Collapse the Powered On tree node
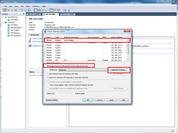 [3, 17]
